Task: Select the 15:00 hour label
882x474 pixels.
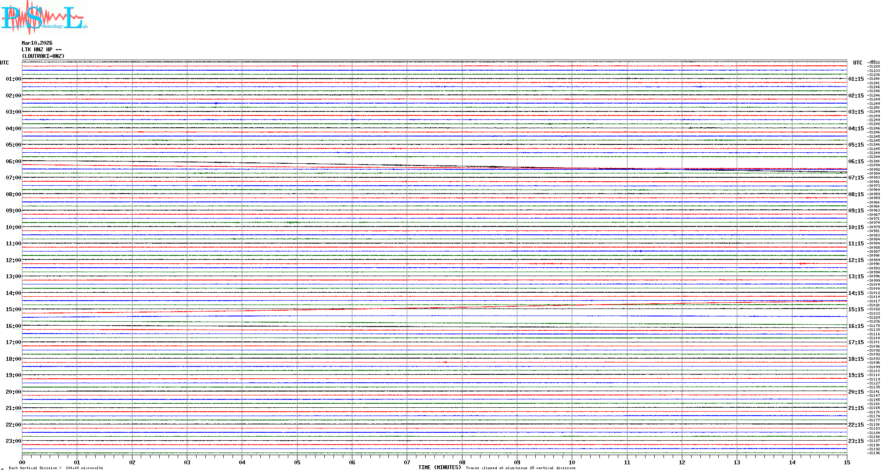Action: tap(13, 309)
